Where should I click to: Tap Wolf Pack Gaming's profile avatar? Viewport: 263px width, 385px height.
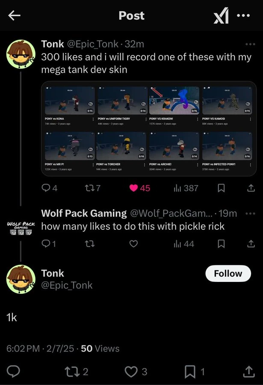(21, 227)
